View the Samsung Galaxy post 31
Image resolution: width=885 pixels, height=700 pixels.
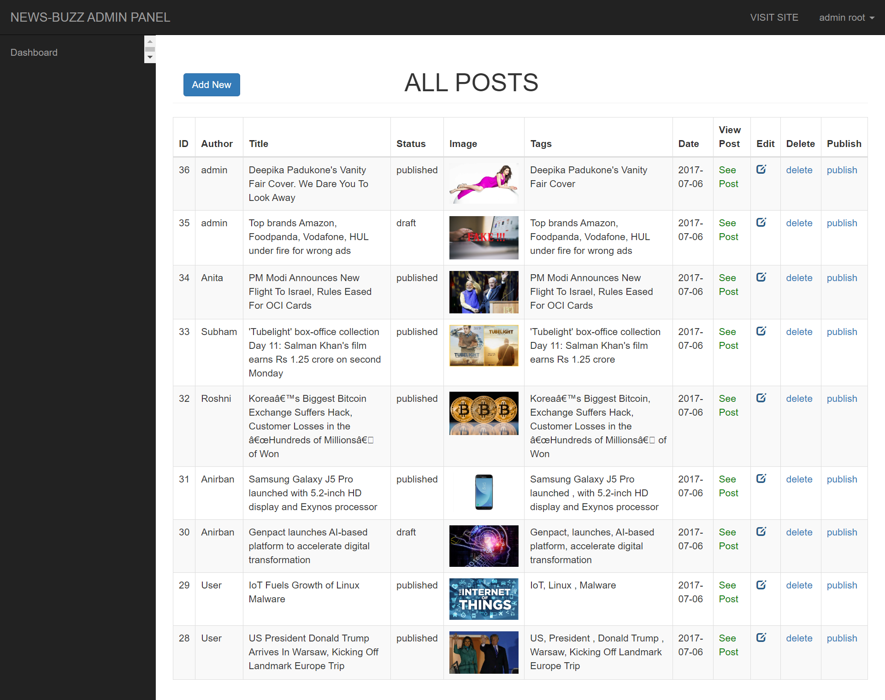(x=728, y=486)
